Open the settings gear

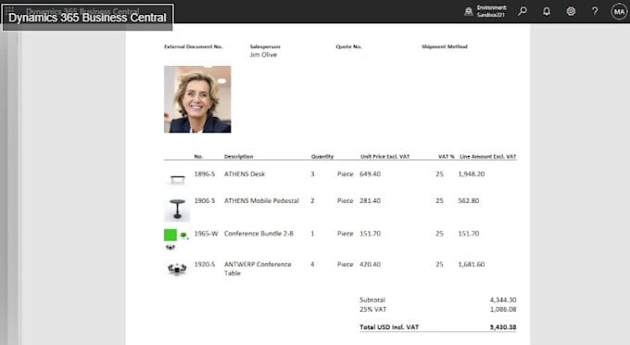coord(571,11)
